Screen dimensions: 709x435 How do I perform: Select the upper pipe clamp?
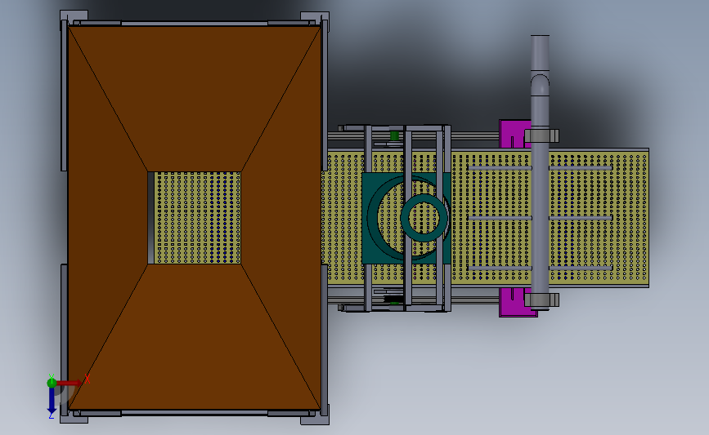click(541, 135)
